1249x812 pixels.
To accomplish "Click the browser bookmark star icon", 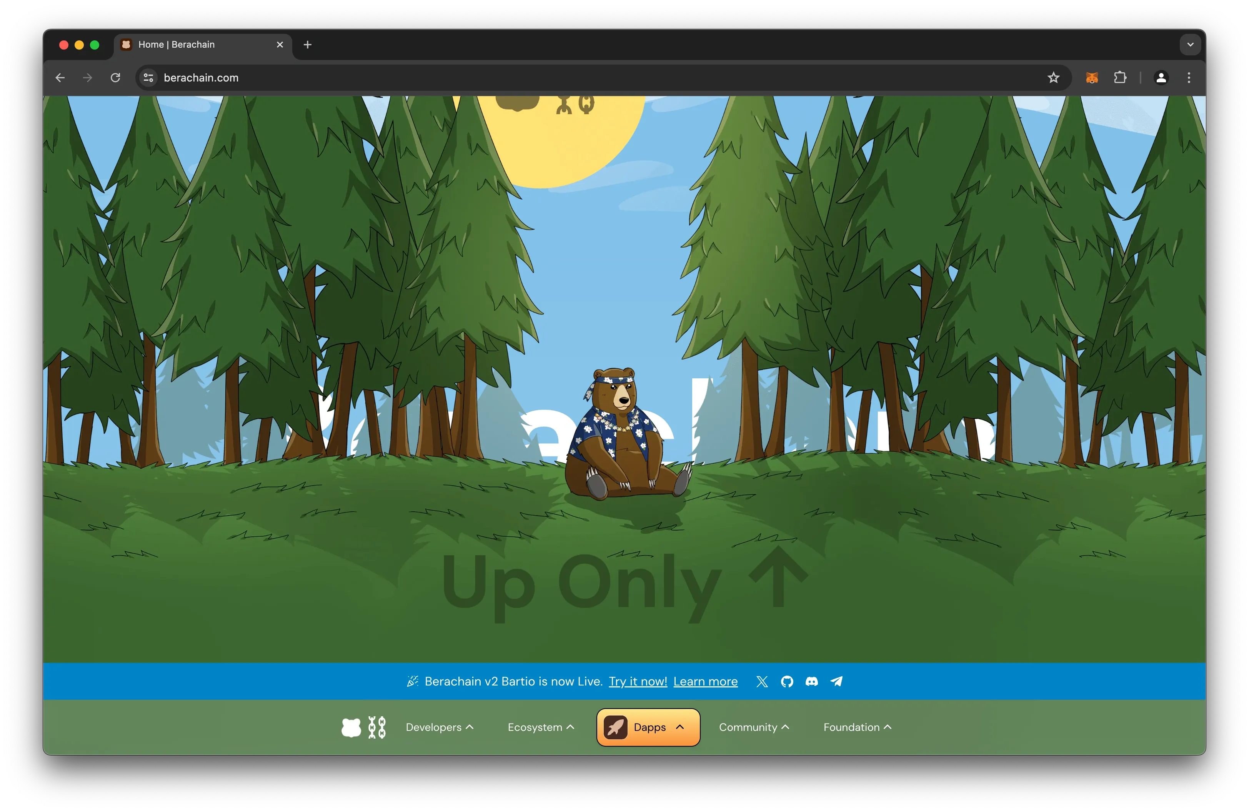I will pos(1056,77).
